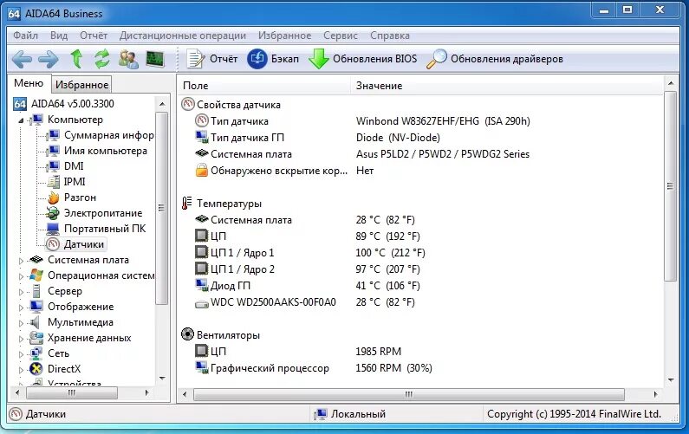This screenshot has width=689, height=434.
Task: Click the Вентиляторы fan icon
Action: pos(187,334)
